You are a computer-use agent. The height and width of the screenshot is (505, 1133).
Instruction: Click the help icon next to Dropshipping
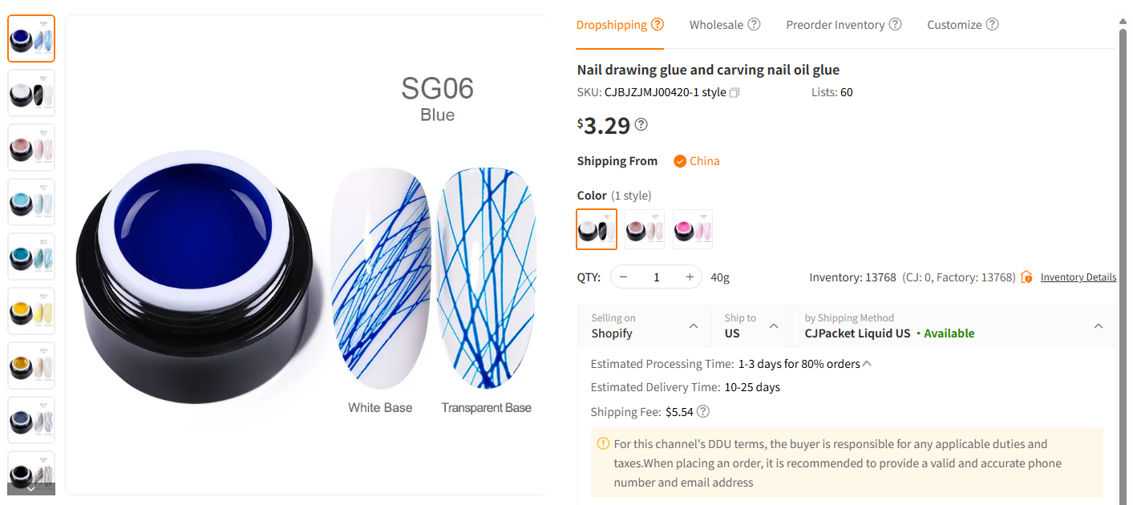[x=658, y=24]
